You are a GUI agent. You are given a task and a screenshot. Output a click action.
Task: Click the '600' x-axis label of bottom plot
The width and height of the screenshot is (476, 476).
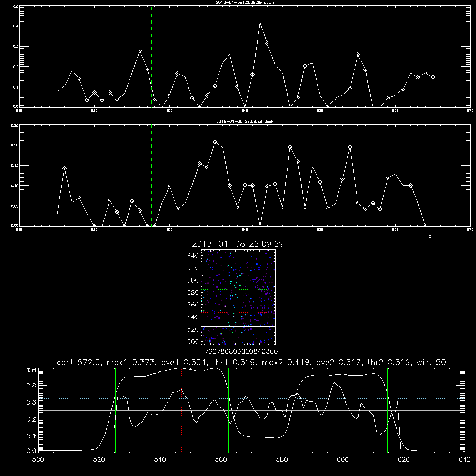coord(343,460)
